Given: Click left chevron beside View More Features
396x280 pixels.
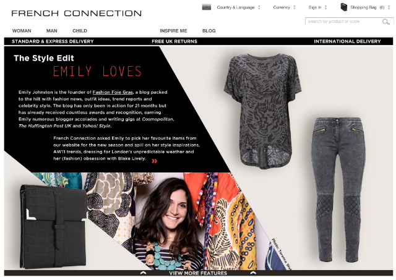Looking at the screenshot, I should point(143,273).
